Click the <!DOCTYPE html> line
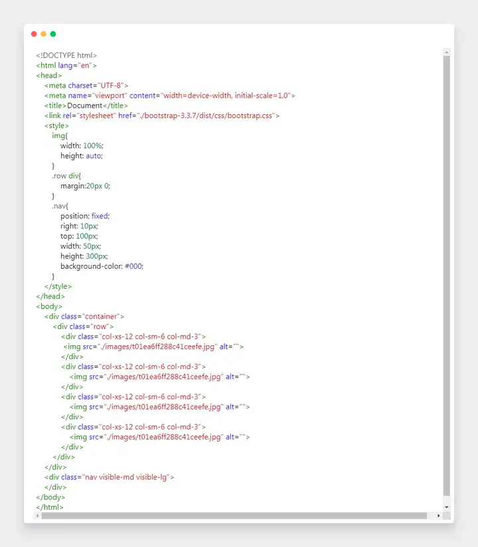Image resolution: width=478 pixels, height=547 pixels. pyautogui.click(x=66, y=56)
